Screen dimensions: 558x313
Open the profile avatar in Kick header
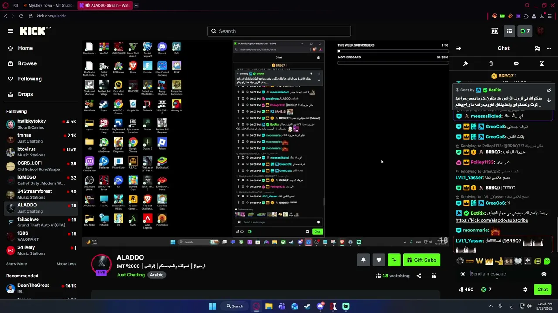point(541,31)
